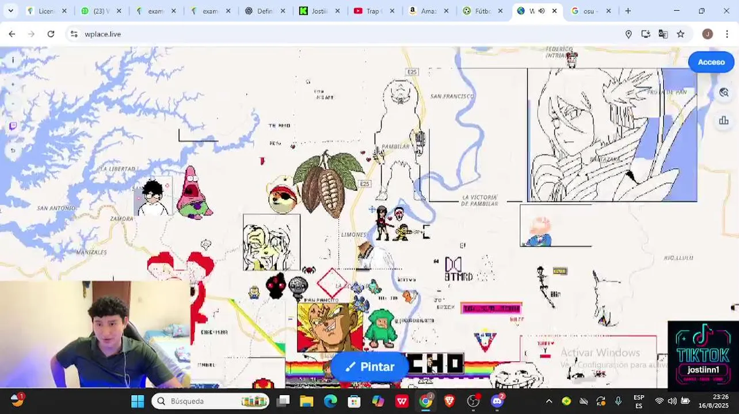This screenshot has width=739, height=414.
Task: Switch to the osu Google tab
Action: click(590, 11)
